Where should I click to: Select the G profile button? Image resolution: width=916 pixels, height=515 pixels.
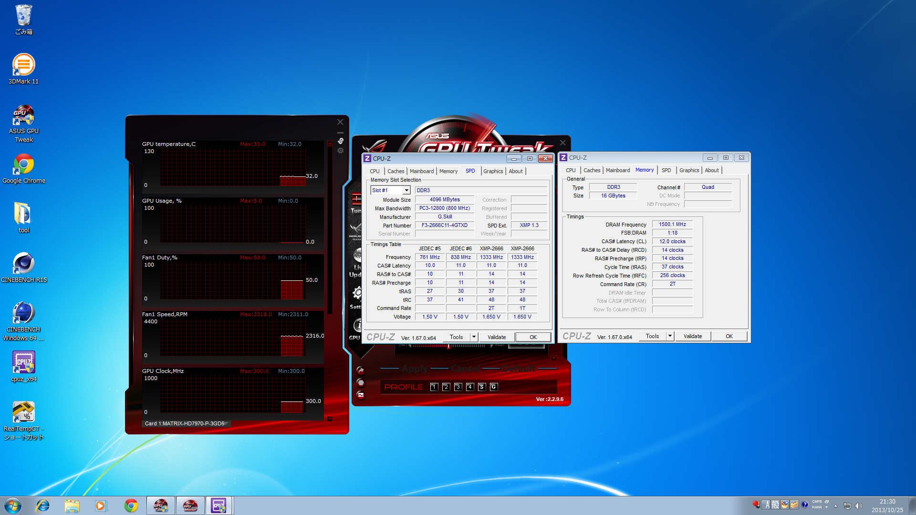(494, 387)
